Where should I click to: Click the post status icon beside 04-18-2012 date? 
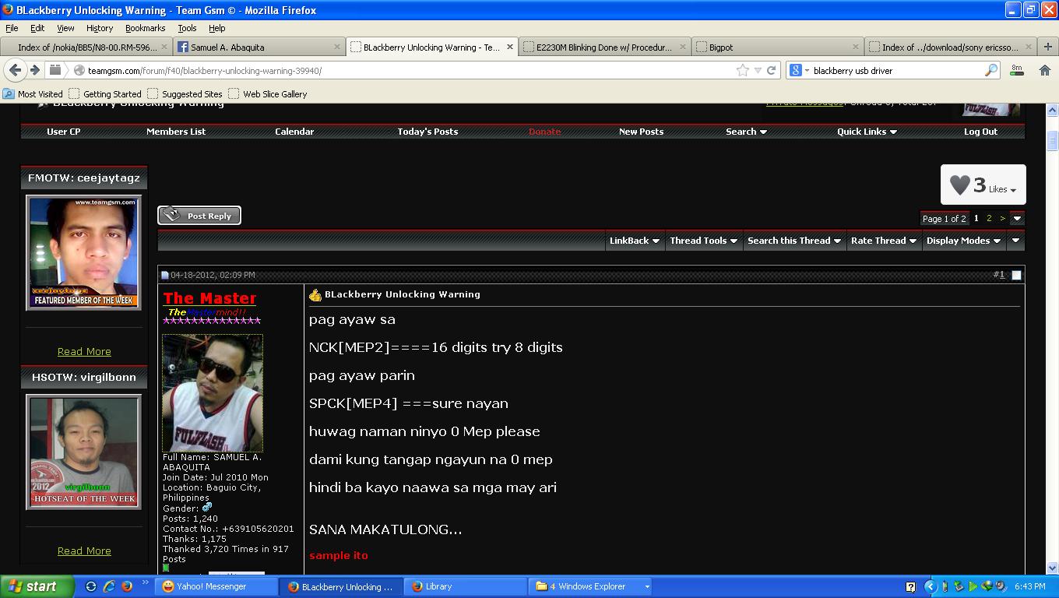coord(165,275)
